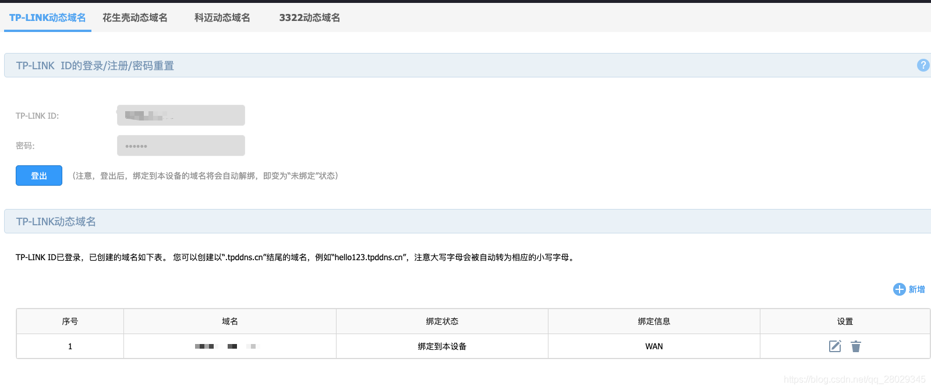Screen dimensions: 931x390
Task: Select the 序号 column header
Action: (70, 321)
